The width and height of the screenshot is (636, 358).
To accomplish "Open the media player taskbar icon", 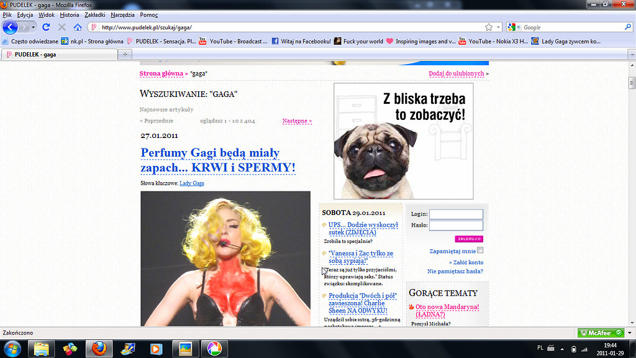I will tap(156, 349).
